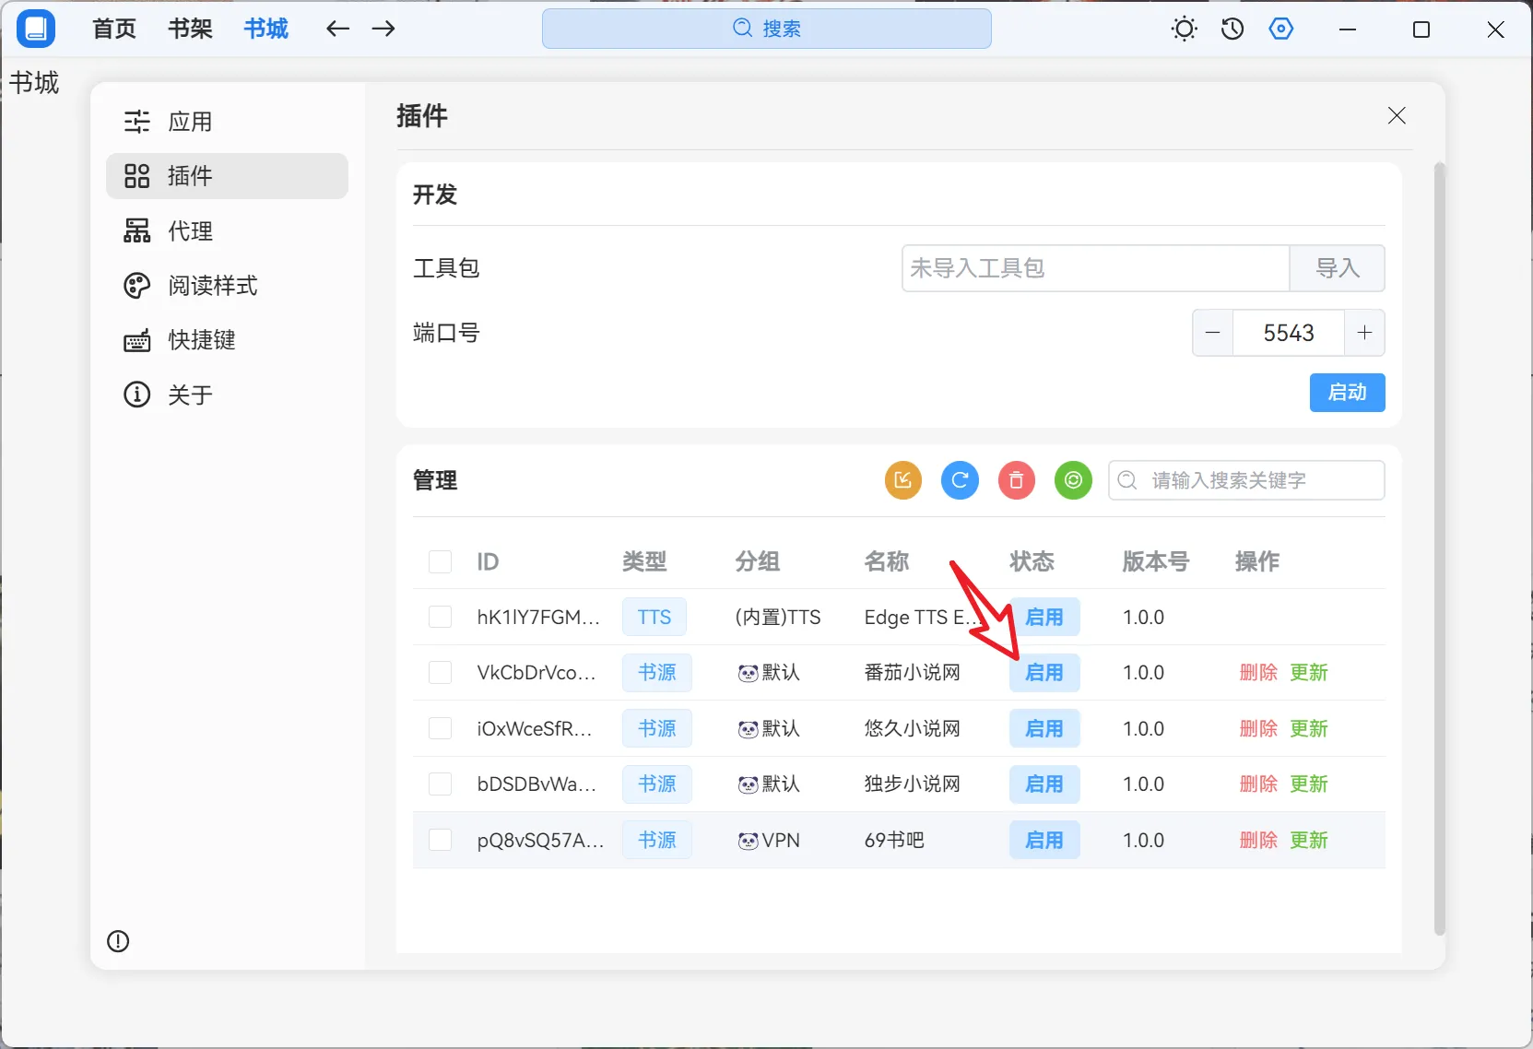Select 阅读样式 in settings sidebar
Screen dimensions: 1533x1049
tap(227, 286)
